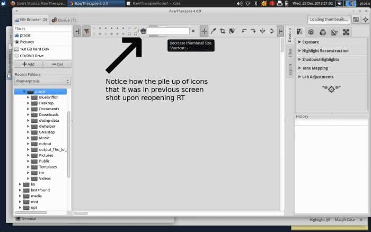371x232 pixels.
Task: Click Match Case in the background window
Action: [x=344, y=220]
